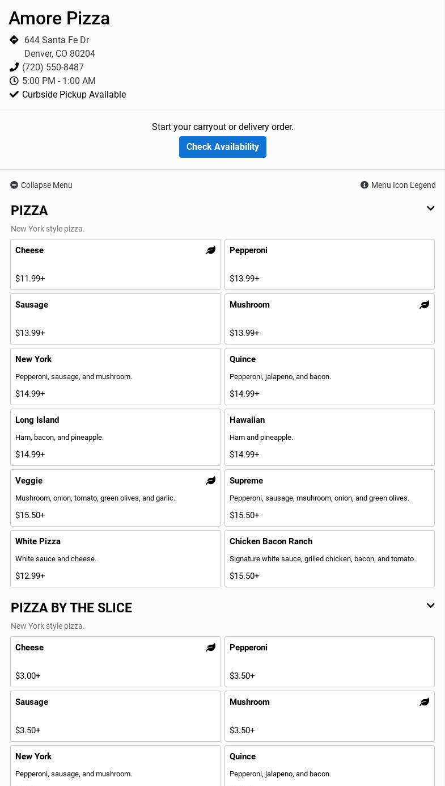Click the info icon beside Menu Icon Legend

pos(365,185)
